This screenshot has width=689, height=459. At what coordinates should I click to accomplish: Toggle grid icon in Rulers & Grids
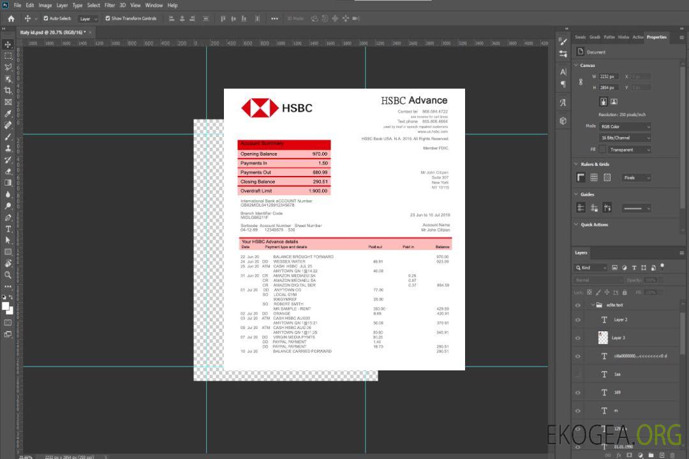coord(594,177)
